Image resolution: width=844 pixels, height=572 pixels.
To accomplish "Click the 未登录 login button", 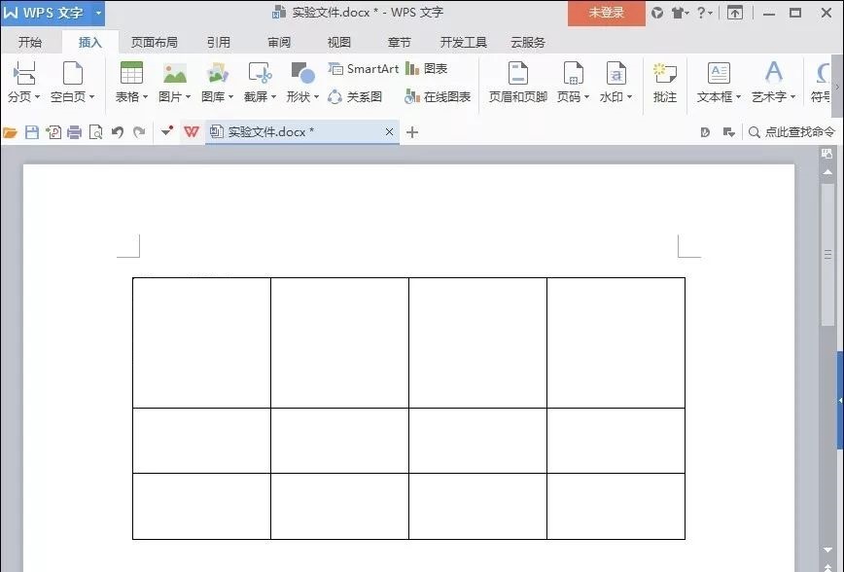I will [x=607, y=13].
